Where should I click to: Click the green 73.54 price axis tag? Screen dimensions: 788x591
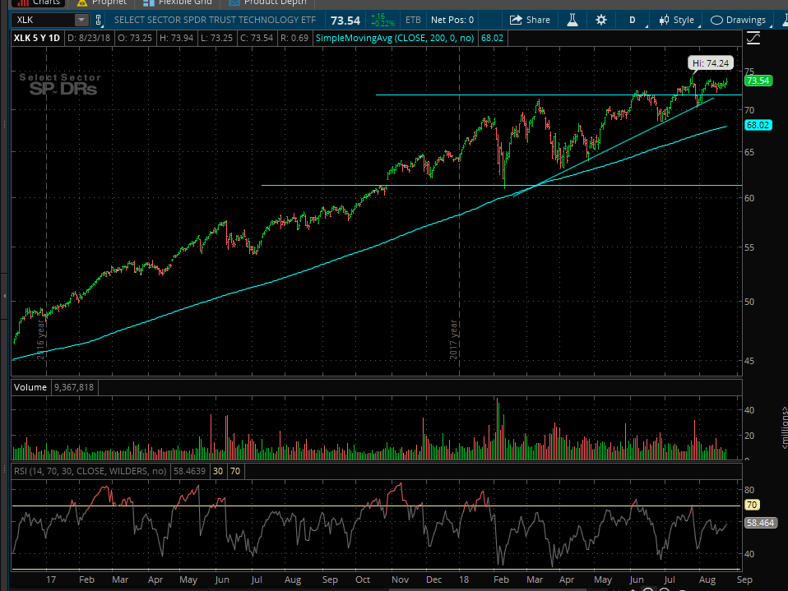click(x=758, y=81)
